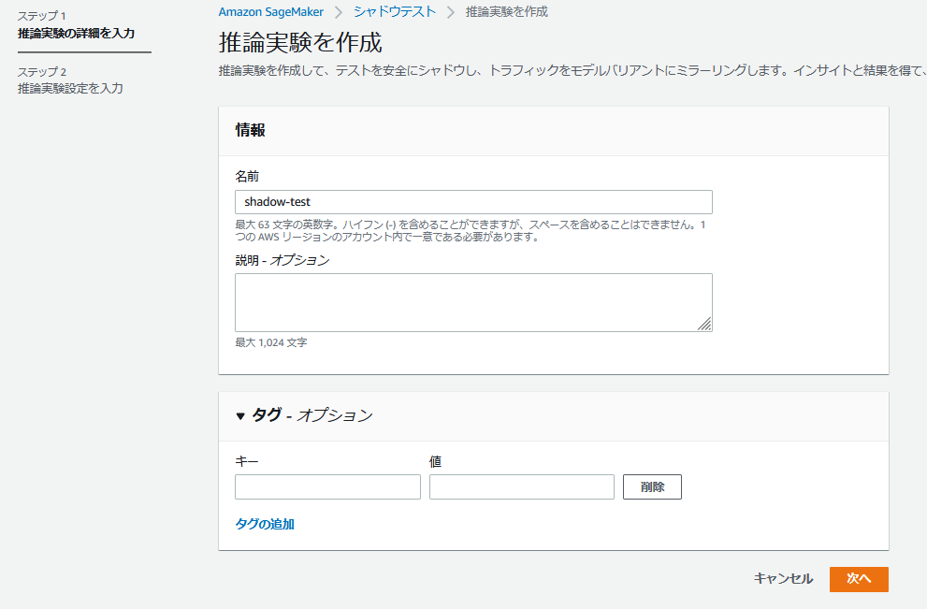The height and width of the screenshot is (609, 927).
Task: Click the breadcrumb chevron after Amazon SageMaker
Action: (339, 12)
